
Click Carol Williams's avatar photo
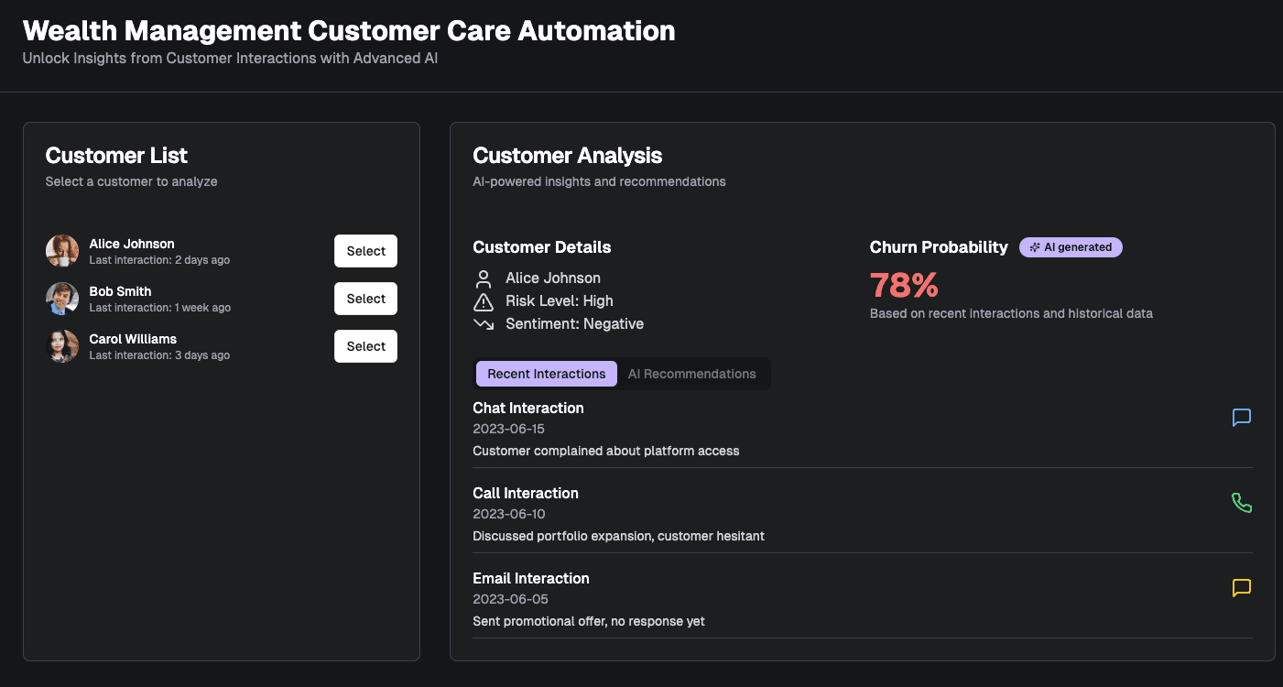(x=62, y=345)
